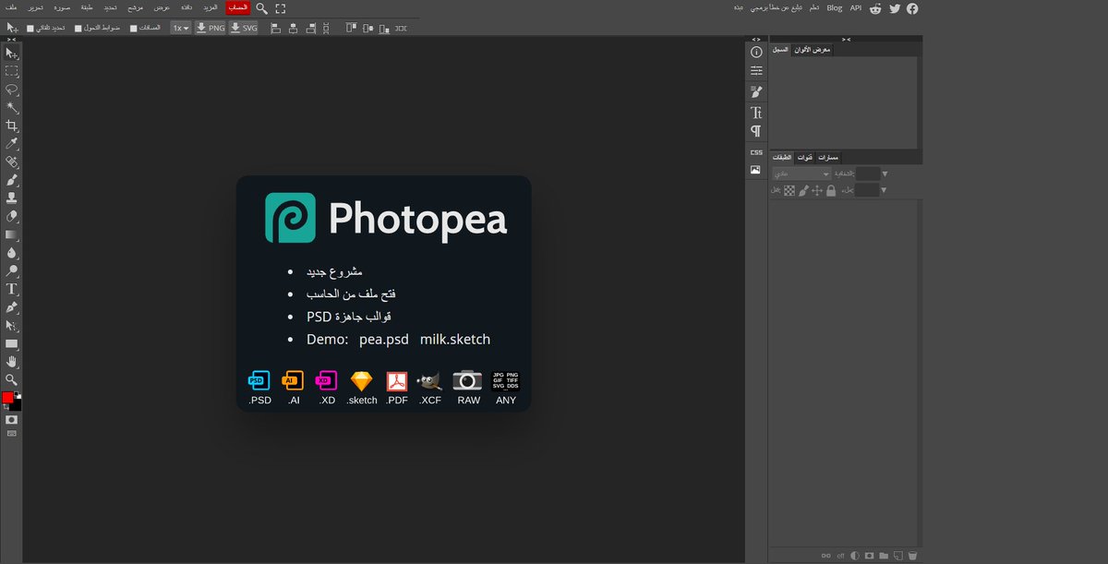Select the Magic Wand tool
This screenshot has height=564, width=1108.
click(12, 108)
